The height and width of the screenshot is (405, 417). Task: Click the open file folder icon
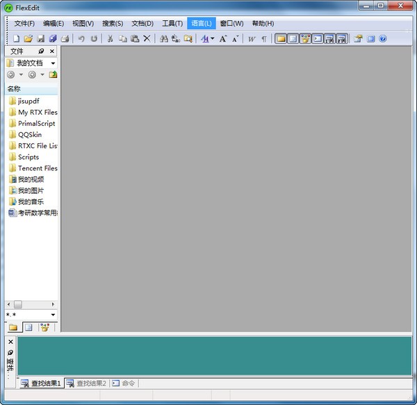28,39
